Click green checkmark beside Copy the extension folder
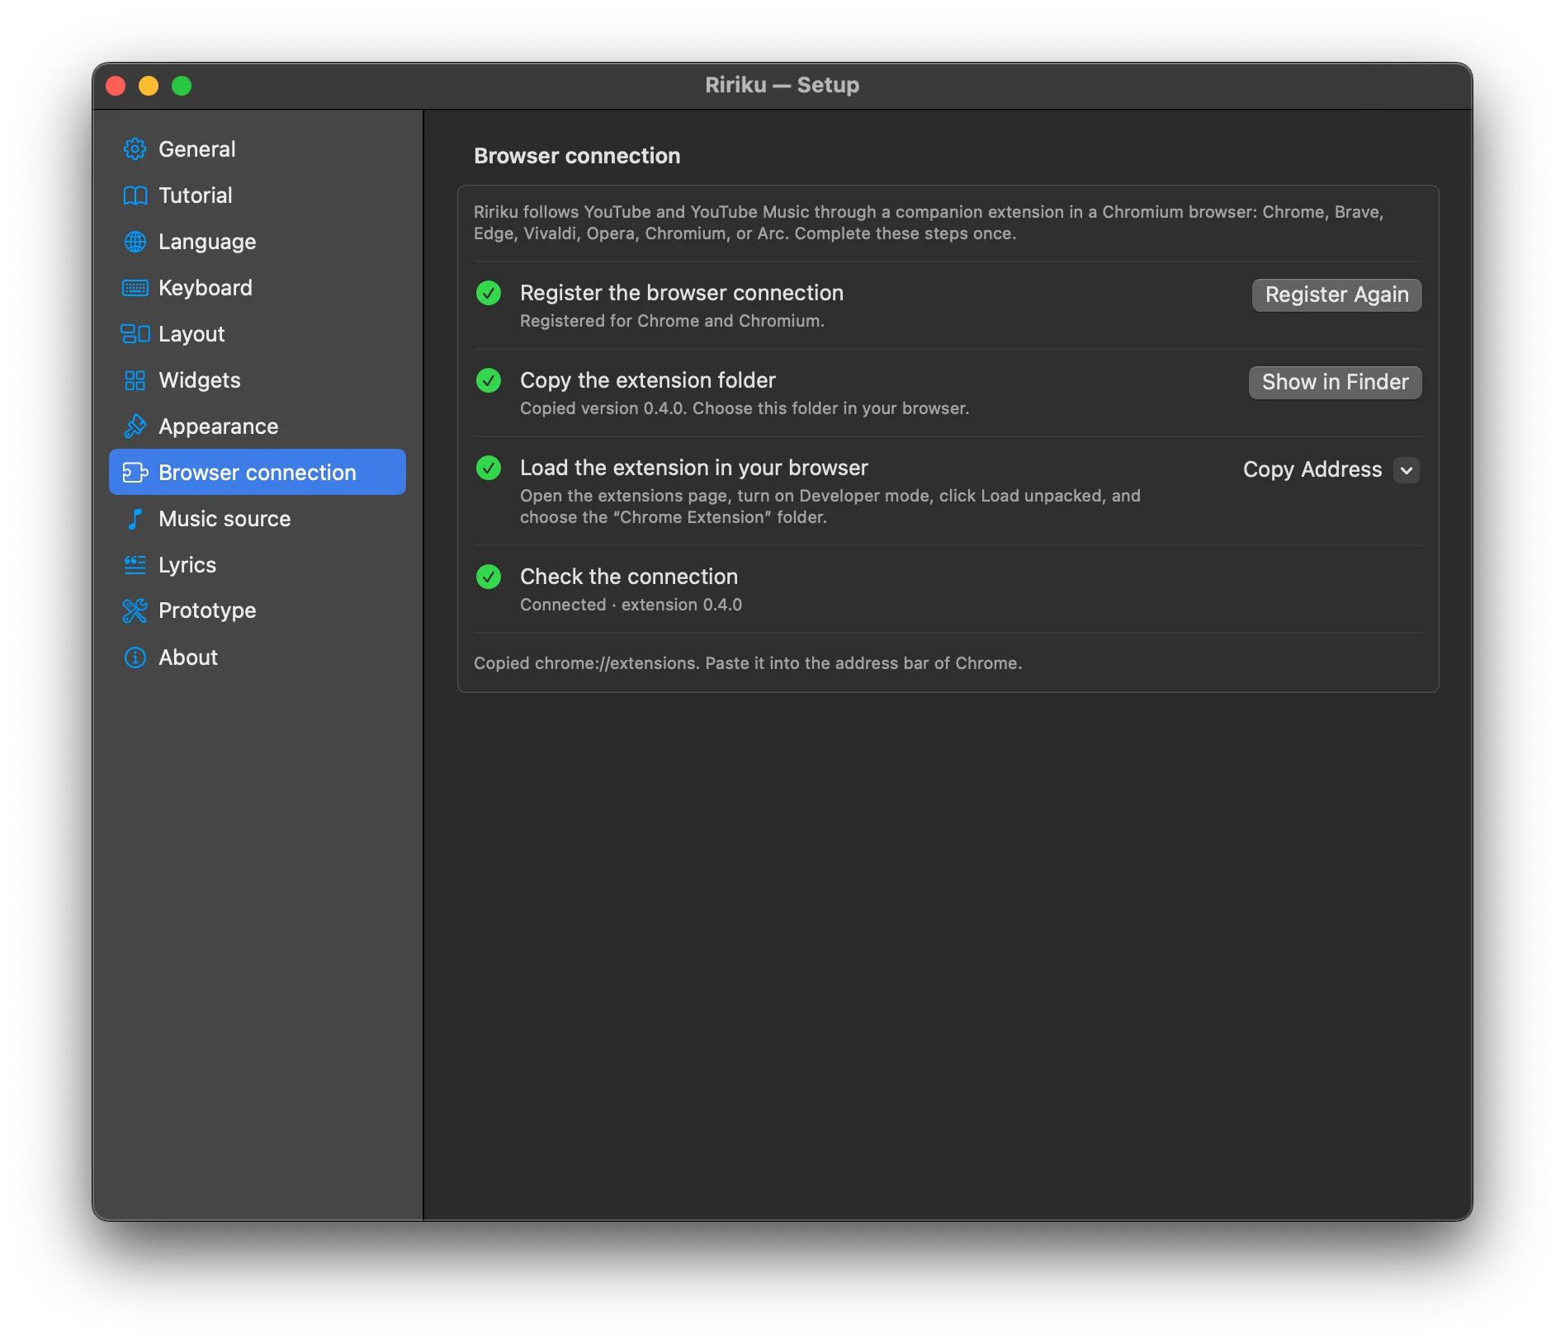This screenshot has width=1565, height=1343. (x=489, y=380)
